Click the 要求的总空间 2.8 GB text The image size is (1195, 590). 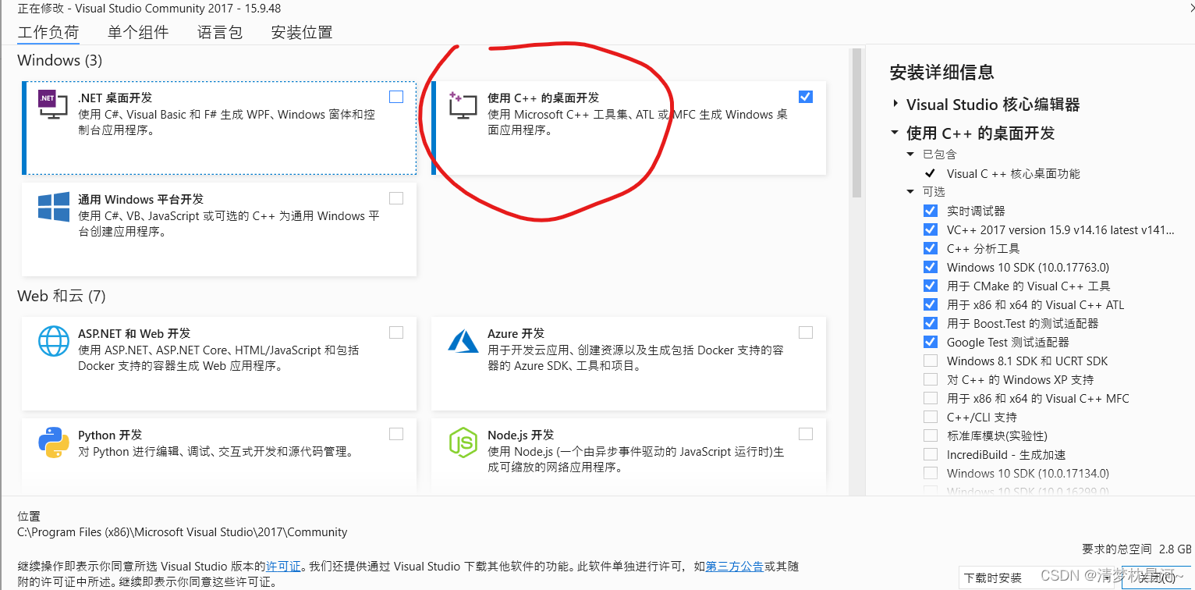point(1136,549)
